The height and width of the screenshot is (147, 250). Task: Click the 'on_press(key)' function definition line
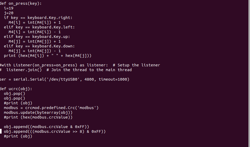coord(22,3)
